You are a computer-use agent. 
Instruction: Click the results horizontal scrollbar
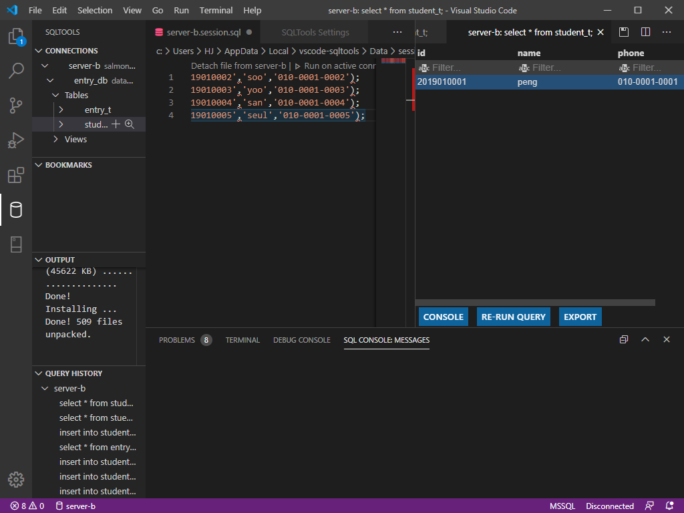[x=535, y=303]
